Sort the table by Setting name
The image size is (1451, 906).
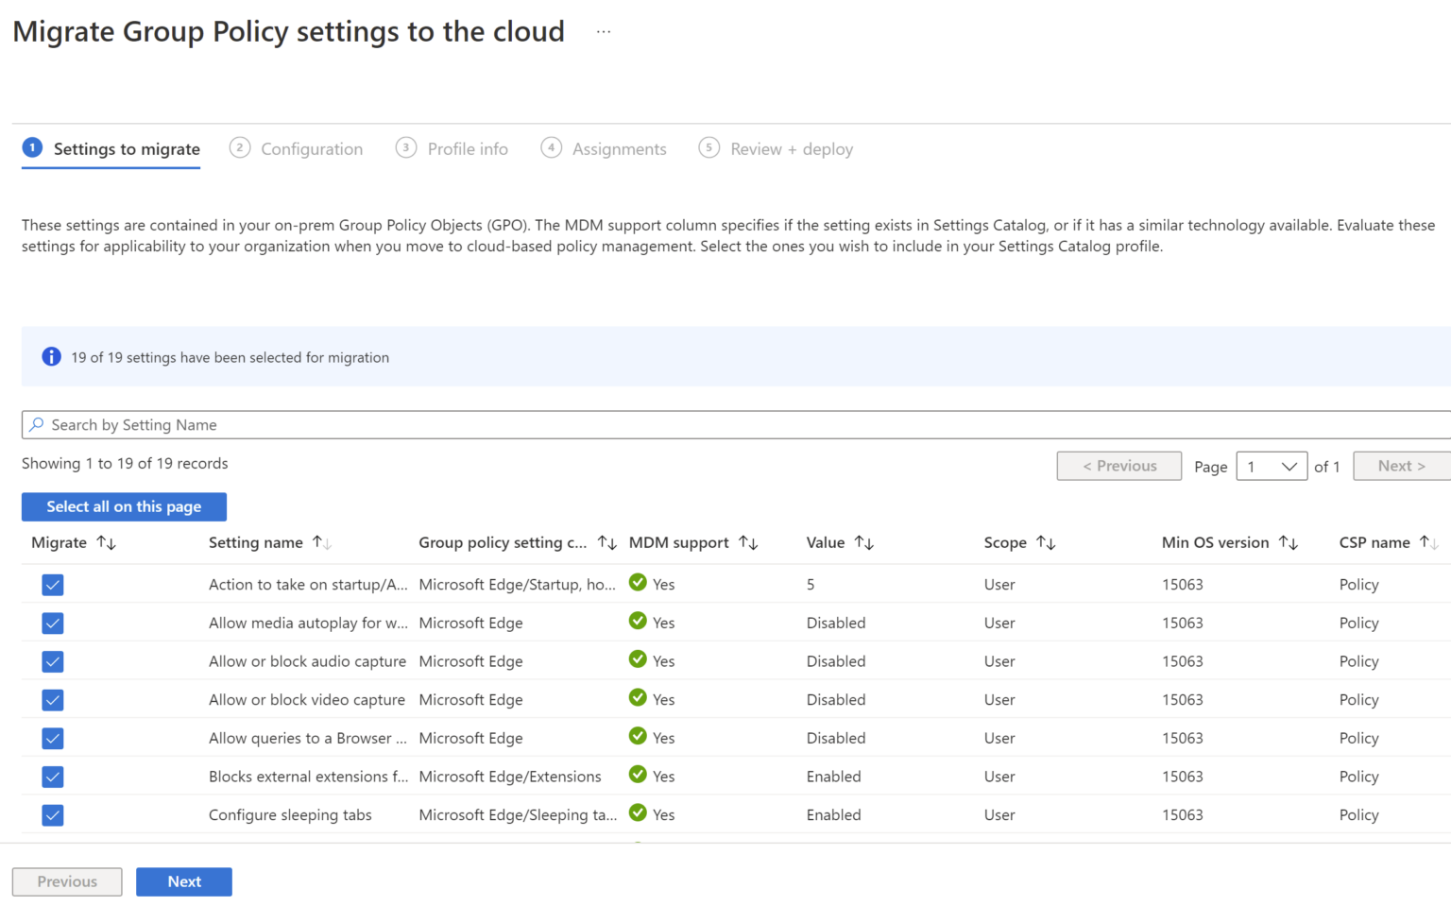[322, 542]
